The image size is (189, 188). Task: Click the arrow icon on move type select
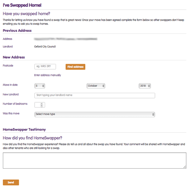coord(153,114)
